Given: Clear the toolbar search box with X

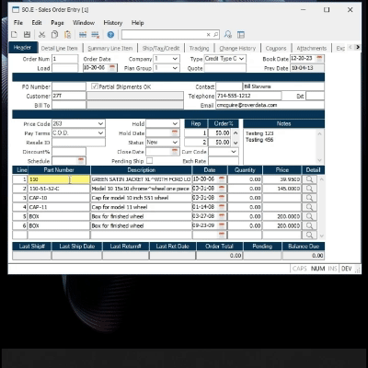Looking at the screenshot, I should (208, 35).
